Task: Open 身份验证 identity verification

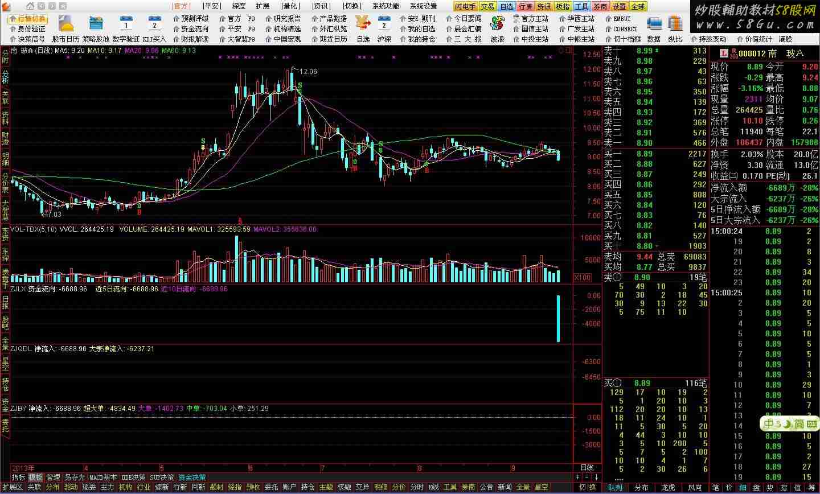Action: click(27, 29)
